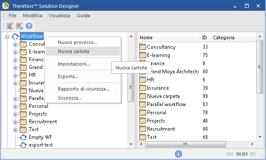266x160 pixels.
Task: Click the tree panel scroll down arrow
Action: click(x=131, y=144)
